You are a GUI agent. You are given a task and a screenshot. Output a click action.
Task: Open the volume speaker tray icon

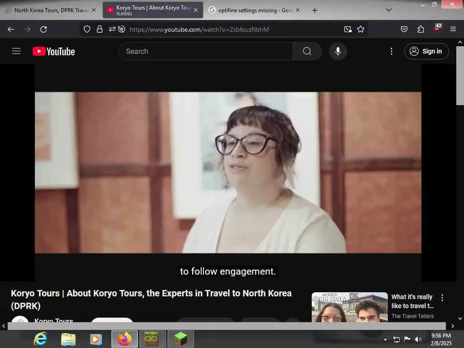(418, 339)
